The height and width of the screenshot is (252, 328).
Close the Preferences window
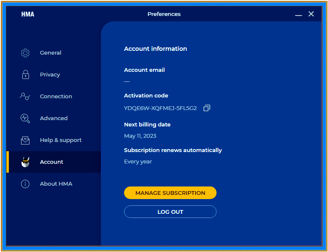pyautogui.click(x=311, y=14)
